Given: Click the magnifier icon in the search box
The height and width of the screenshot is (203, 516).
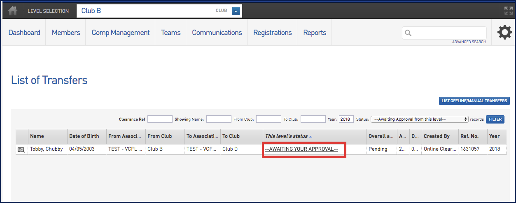Looking at the screenshot, I should 408,33.
